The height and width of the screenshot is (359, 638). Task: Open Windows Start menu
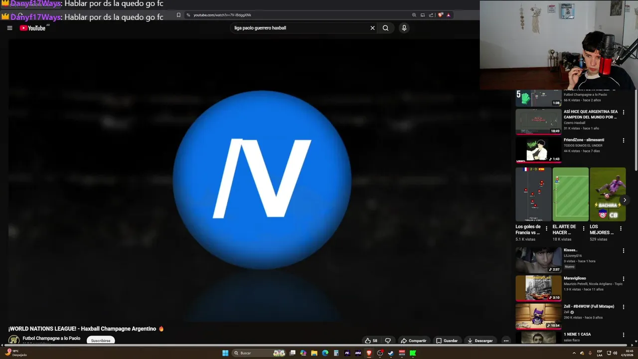pos(225,353)
